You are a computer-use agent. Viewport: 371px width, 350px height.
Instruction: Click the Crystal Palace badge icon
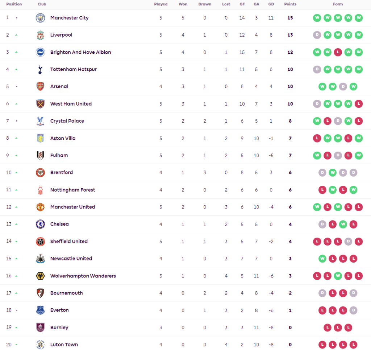[x=40, y=121]
